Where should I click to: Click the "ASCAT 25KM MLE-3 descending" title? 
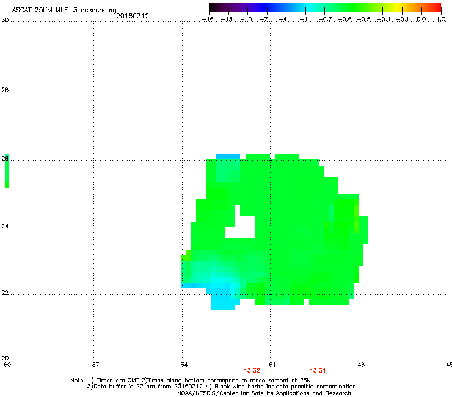(64, 10)
